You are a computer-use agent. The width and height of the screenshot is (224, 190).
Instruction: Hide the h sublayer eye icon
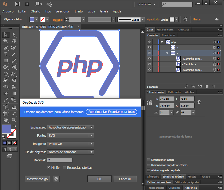click(149, 47)
